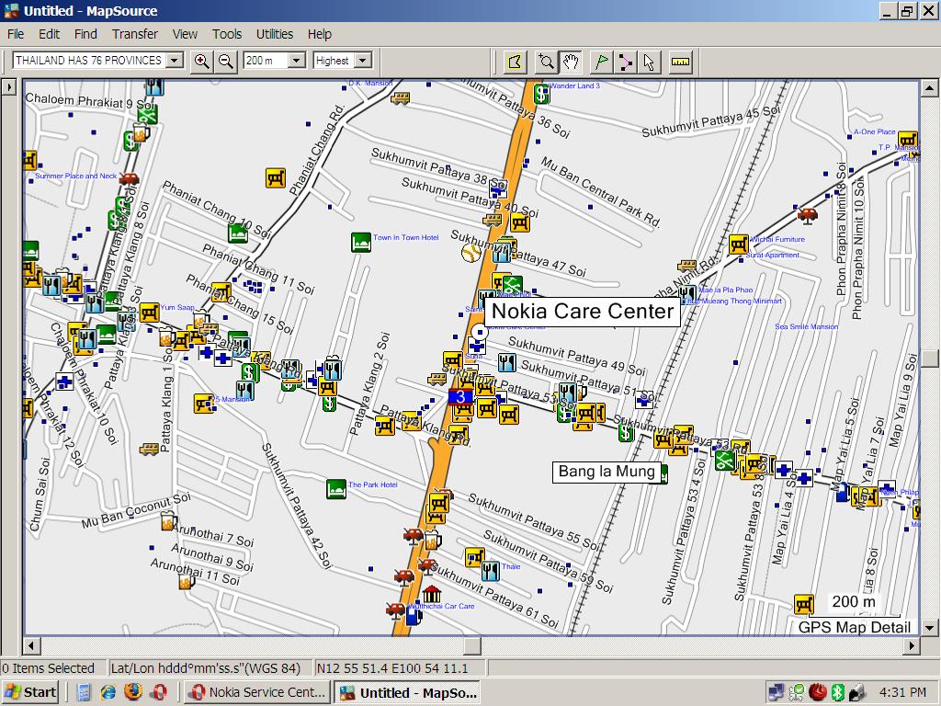Click the vertical scrollbar down arrow
This screenshot has width=941, height=706.
(930, 629)
